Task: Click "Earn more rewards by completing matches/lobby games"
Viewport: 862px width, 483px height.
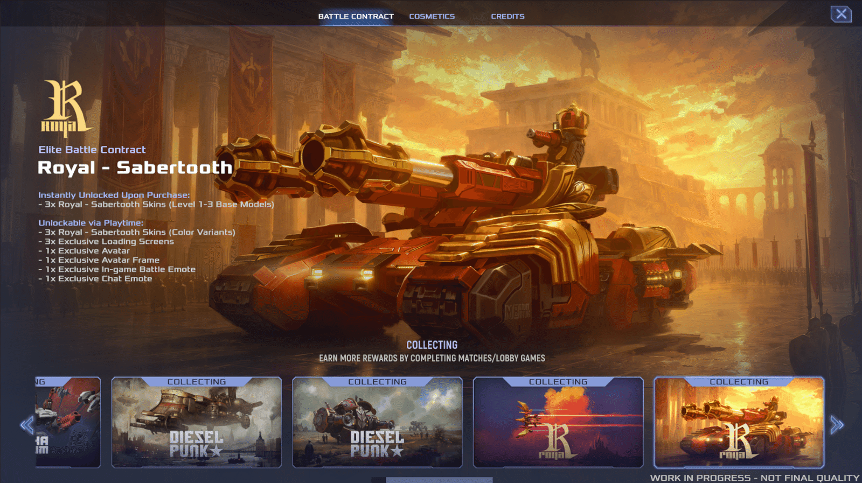Action: (432, 359)
